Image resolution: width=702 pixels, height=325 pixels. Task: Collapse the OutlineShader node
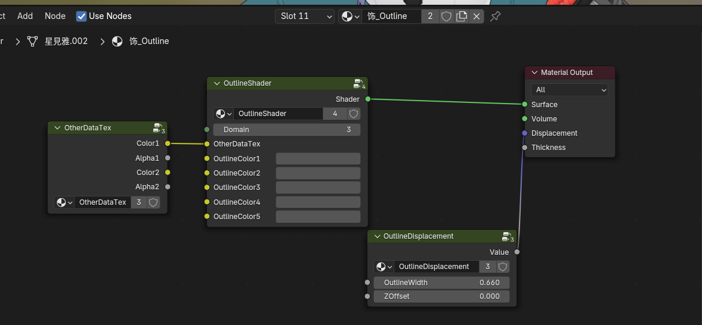click(217, 83)
